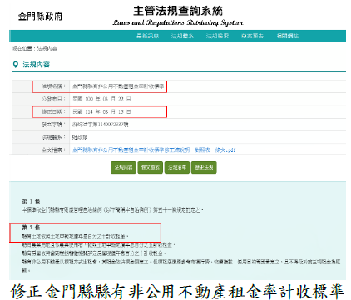
Task: Open the 法規檢索 navigation item
Action: 217,36
